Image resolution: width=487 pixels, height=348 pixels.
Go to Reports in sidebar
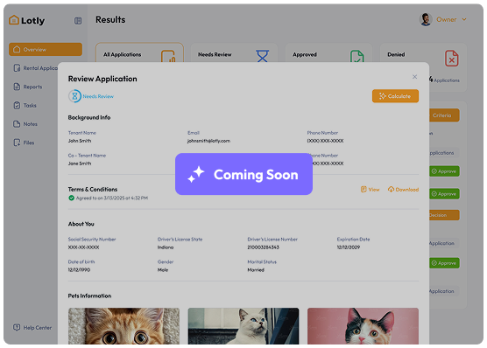[x=28, y=87]
